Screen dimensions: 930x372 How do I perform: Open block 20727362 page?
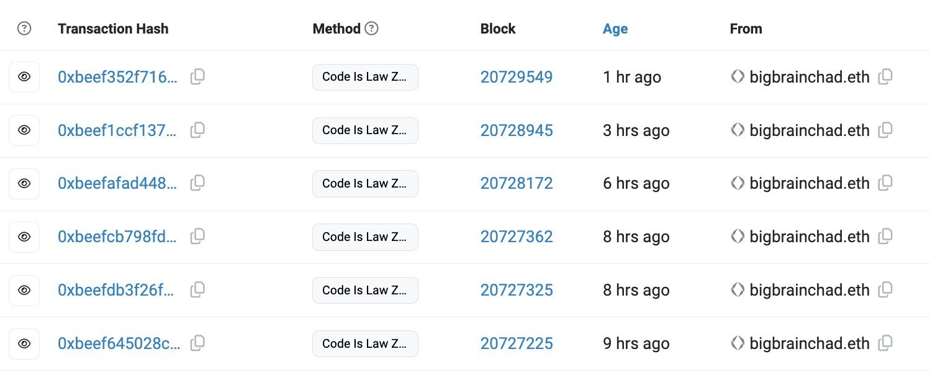pyautogui.click(x=516, y=237)
